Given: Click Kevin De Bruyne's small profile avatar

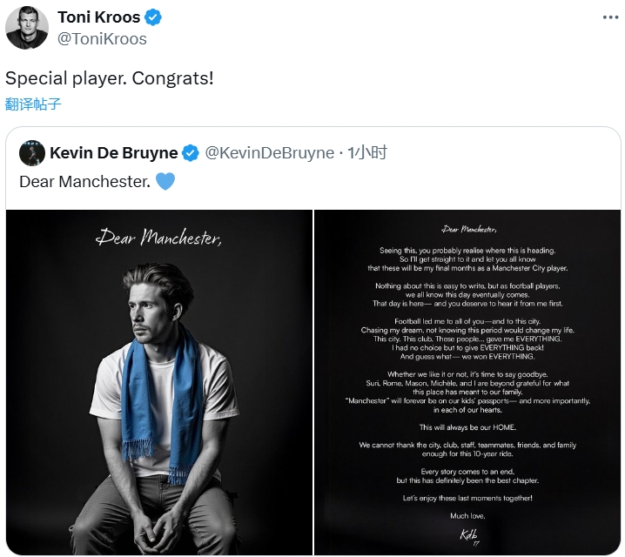Looking at the screenshot, I should point(32,152).
